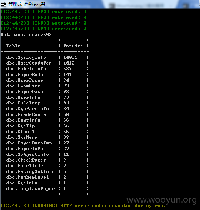
Task: Select table name dbo.RubricInfo
Action: point(26,69)
